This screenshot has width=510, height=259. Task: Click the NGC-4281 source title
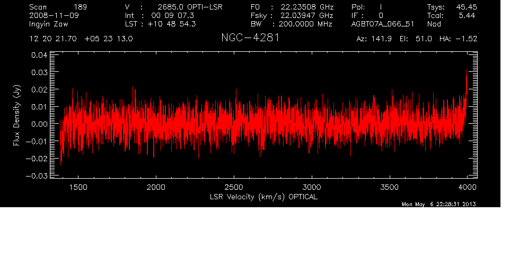pyautogui.click(x=250, y=38)
